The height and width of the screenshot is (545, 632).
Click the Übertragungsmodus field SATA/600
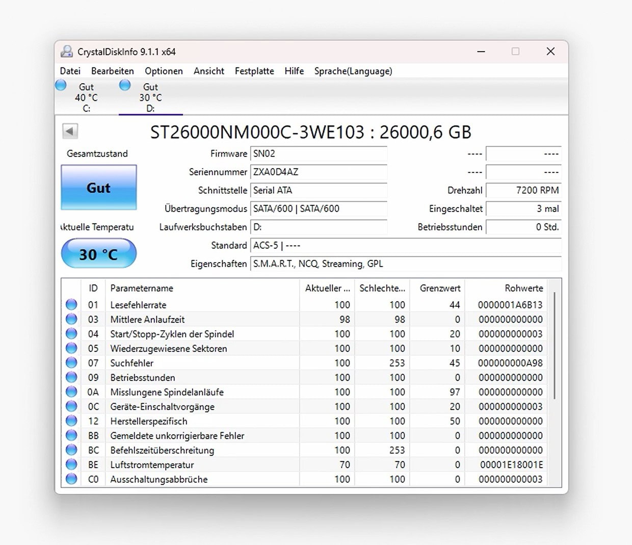coord(319,209)
